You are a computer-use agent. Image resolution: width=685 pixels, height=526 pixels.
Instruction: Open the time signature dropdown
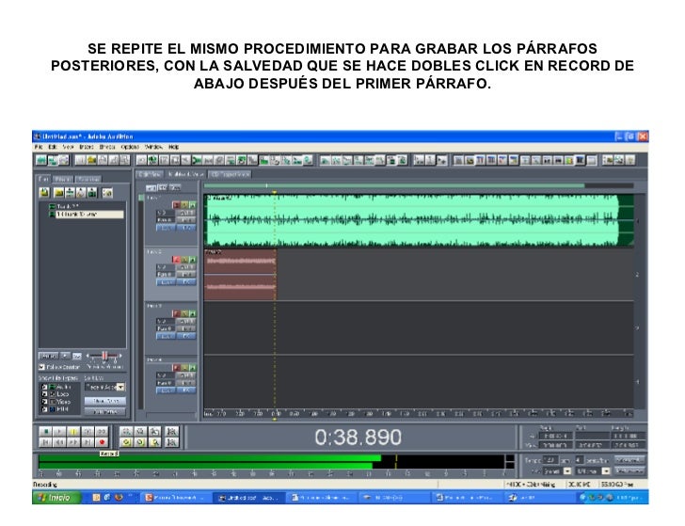593,471
